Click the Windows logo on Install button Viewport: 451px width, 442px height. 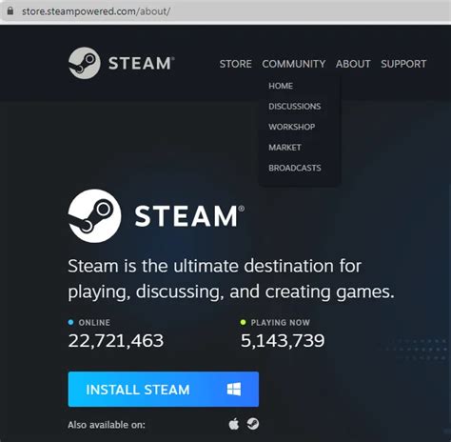(234, 389)
